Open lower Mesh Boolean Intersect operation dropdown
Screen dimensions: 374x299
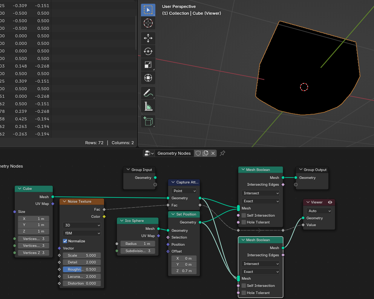261,264
